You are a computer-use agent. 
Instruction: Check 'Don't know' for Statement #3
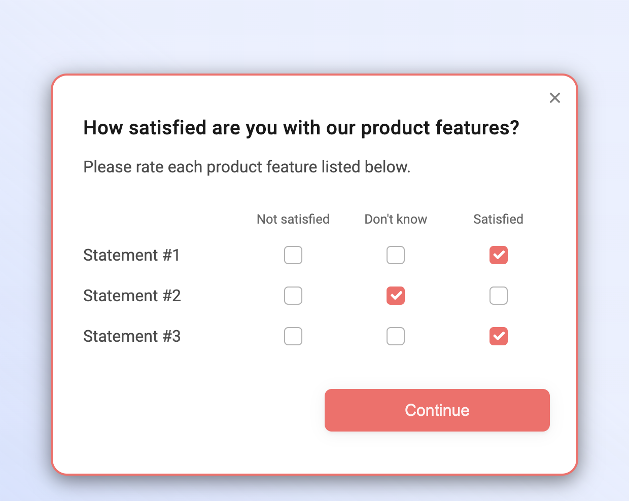(x=396, y=336)
